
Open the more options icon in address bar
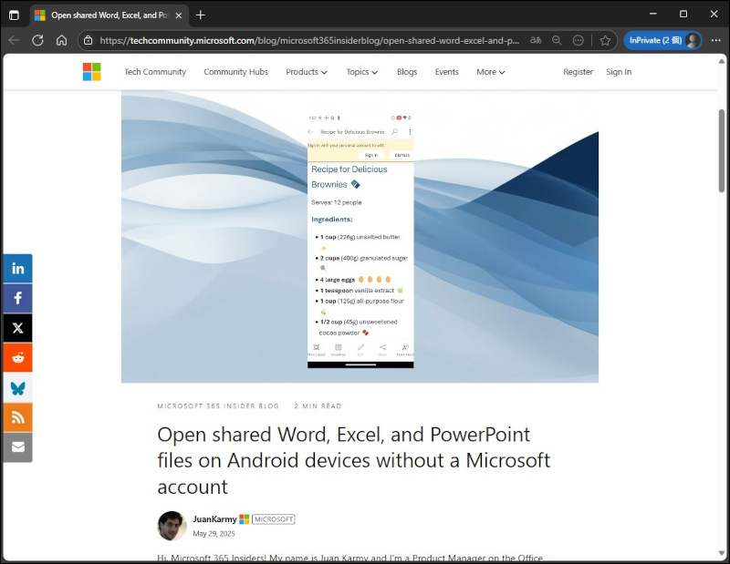[578, 40]
